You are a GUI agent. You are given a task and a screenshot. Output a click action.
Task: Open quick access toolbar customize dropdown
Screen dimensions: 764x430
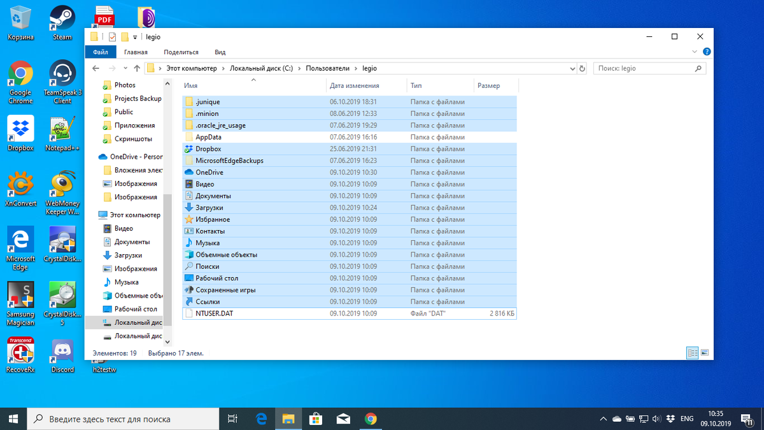coord(136,37)
